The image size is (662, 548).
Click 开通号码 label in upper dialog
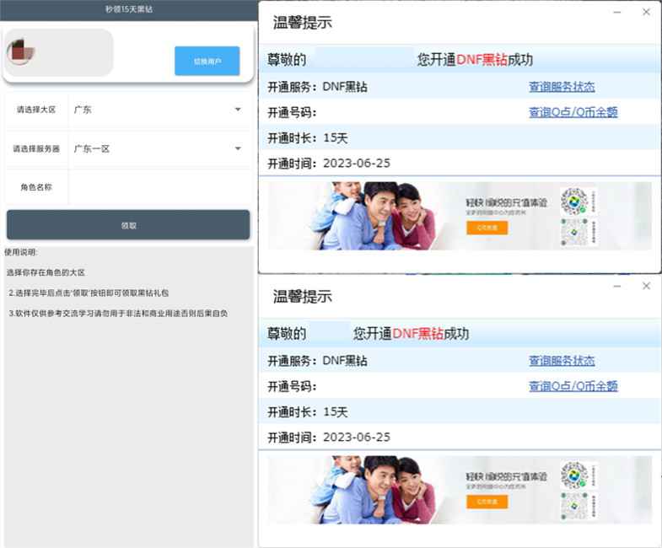[x=292, y=113]
